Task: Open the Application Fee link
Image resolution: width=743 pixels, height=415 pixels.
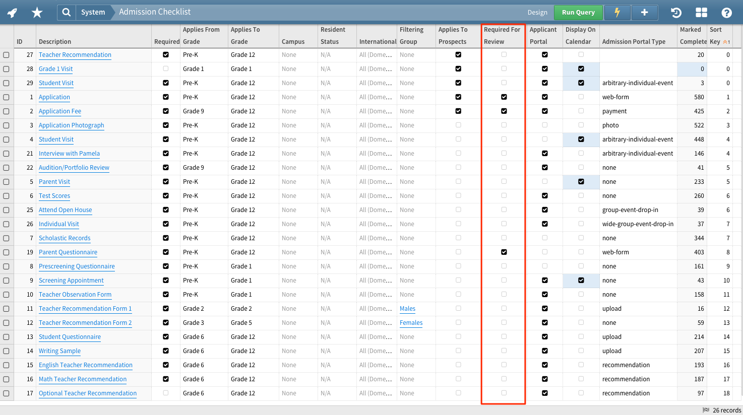Action: (60, 111)
